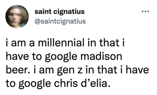Click the word "in" after "millennial"

pos(92,43)
